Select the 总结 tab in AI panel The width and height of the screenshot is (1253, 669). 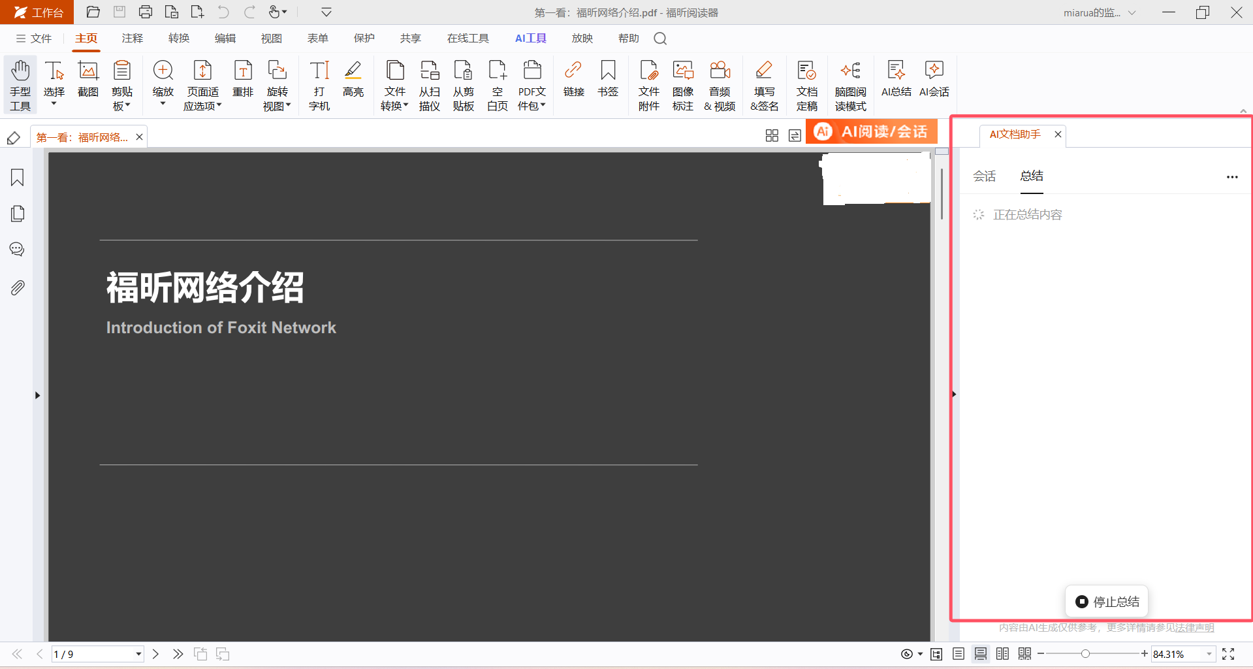click(1032, 176)
